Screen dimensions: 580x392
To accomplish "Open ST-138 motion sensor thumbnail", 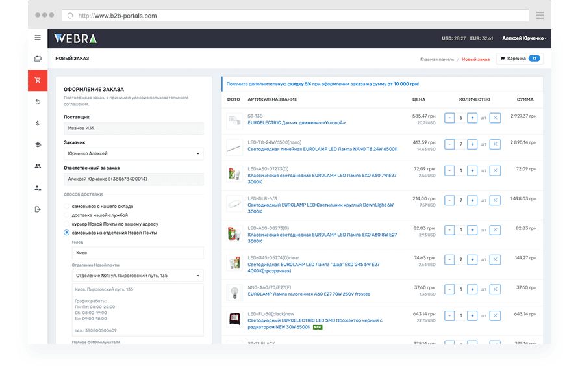I will [234, 121].
